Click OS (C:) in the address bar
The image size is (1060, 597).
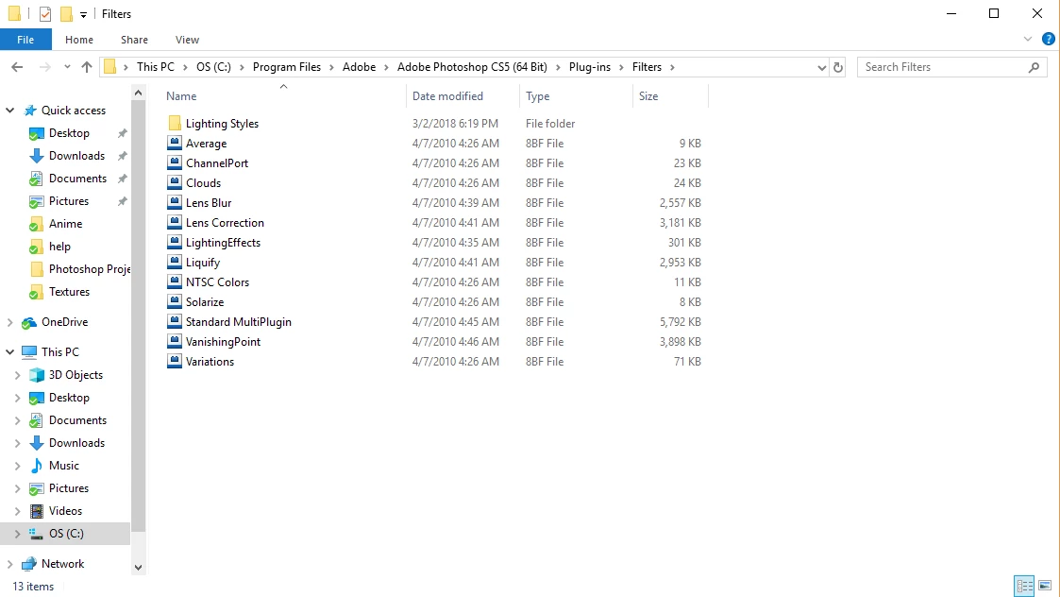point(213,67)
